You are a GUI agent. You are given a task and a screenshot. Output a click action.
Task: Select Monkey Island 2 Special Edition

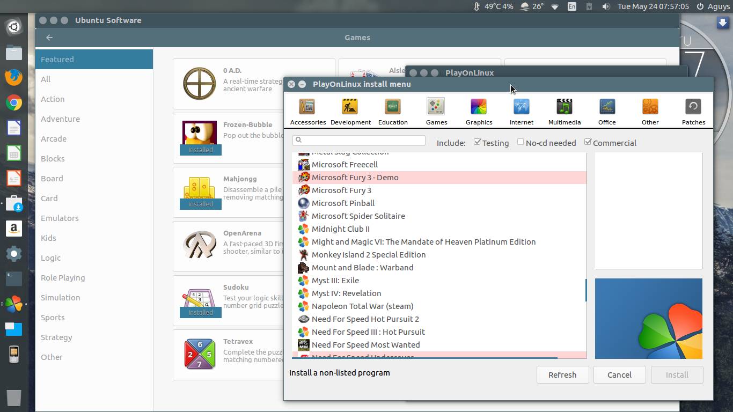tap(439, 255)
